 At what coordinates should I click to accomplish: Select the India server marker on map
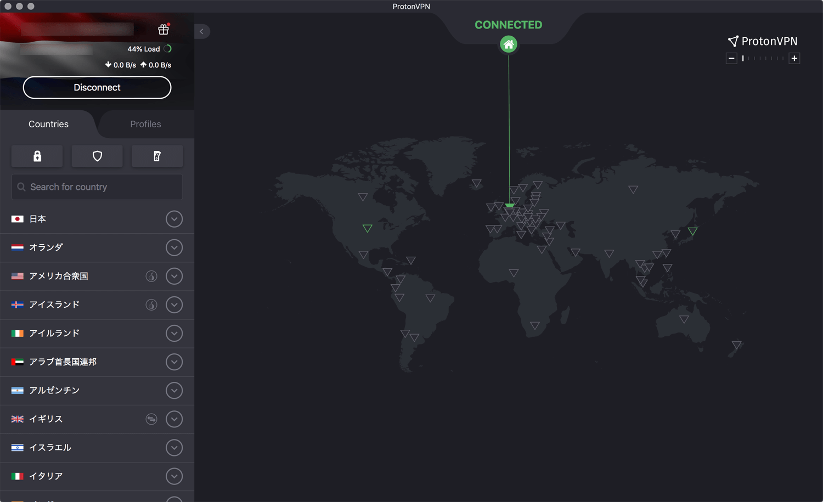click(609, 253)
